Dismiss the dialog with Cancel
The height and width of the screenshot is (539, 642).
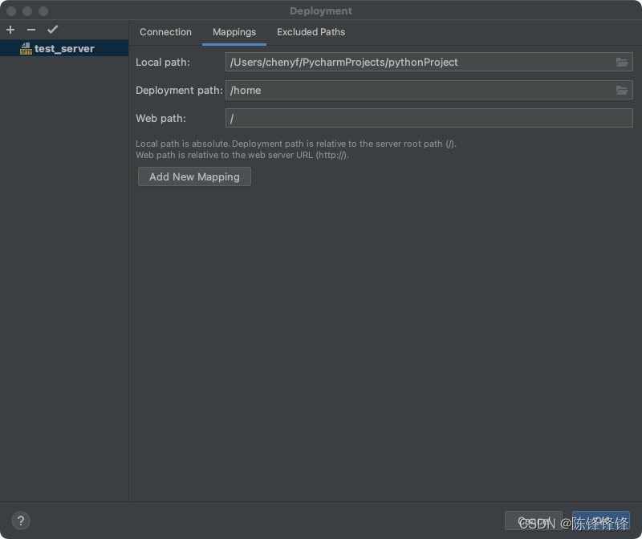[534, 520]
